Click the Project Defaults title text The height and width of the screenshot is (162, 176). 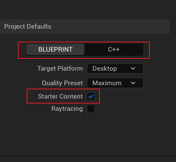[28, 26]
